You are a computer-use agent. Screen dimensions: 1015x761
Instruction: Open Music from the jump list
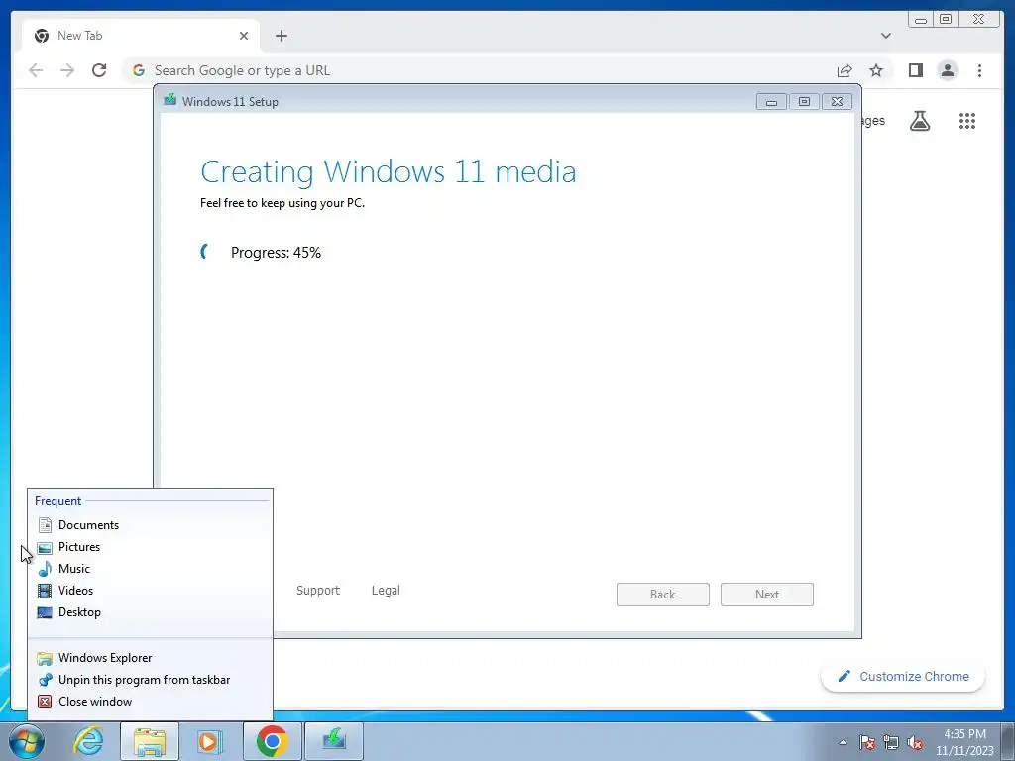pos(151,569)
